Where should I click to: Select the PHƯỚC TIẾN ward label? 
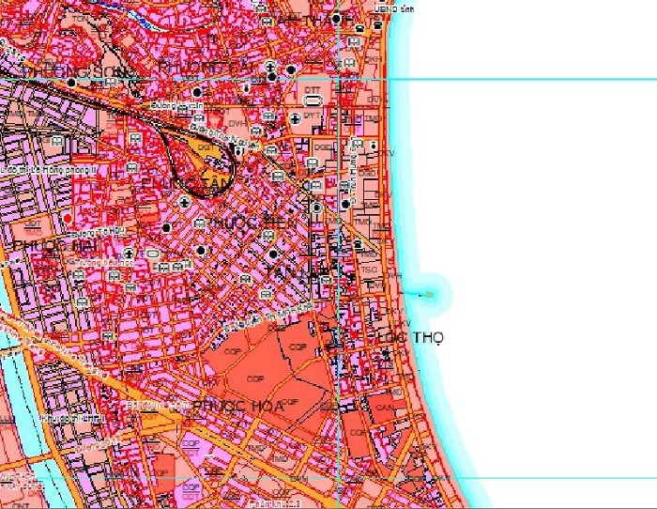tap(252, 223)
